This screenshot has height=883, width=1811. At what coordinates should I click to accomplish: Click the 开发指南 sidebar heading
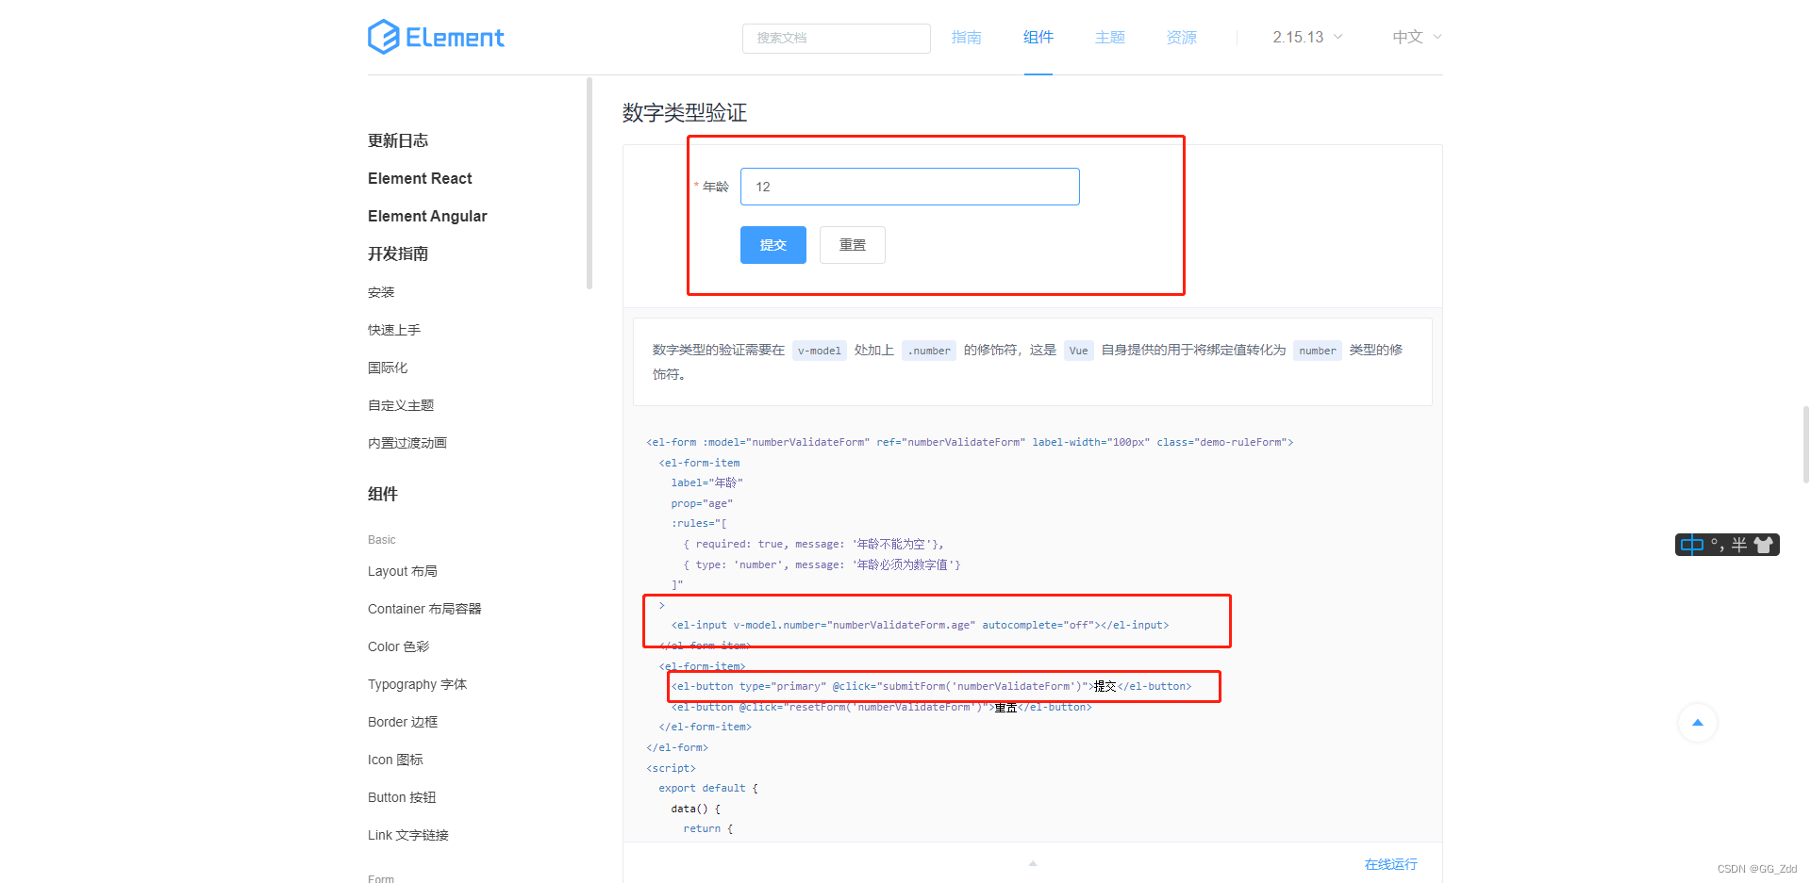tap(398, 253)
